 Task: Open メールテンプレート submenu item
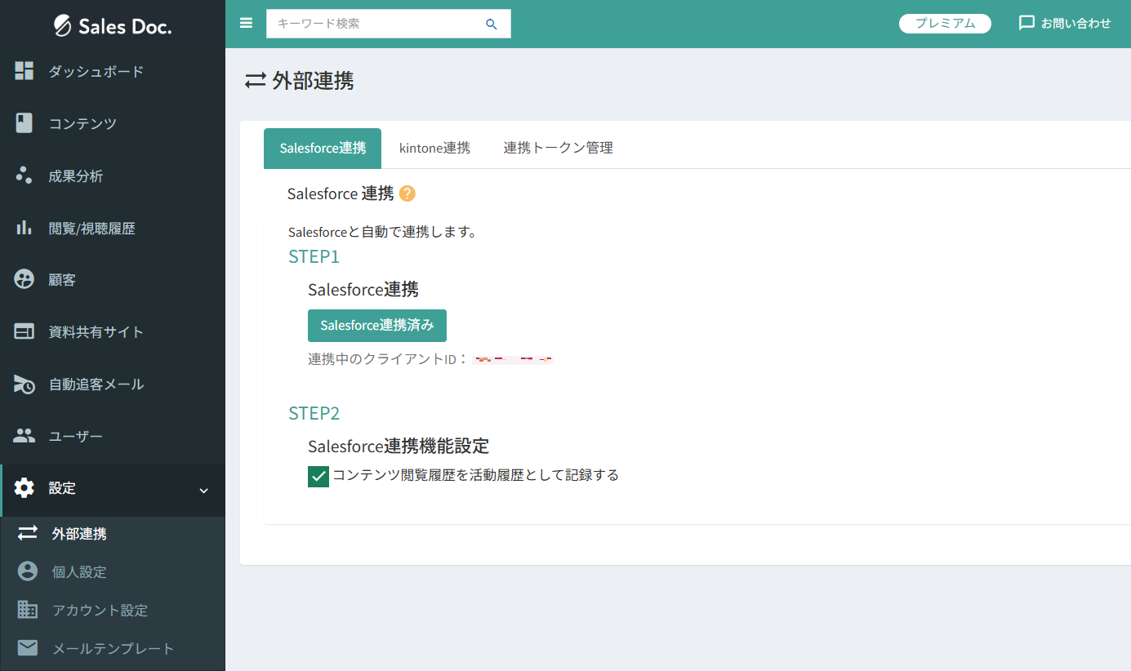(x=114, y=649)
